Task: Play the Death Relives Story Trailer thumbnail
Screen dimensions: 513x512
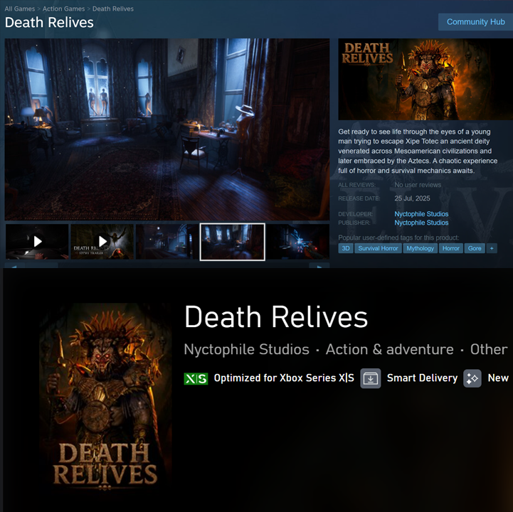Action: pyautogui.click(x=102, y=242)
